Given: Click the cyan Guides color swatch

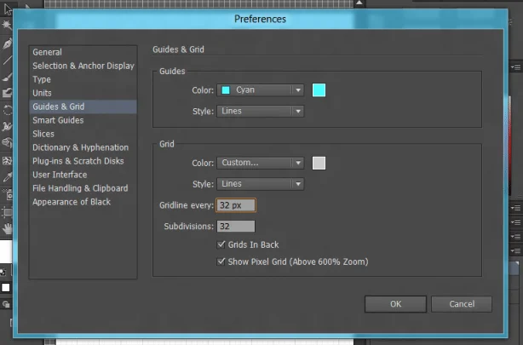Looking at the screenshot, I should click(x=319, y=90).
